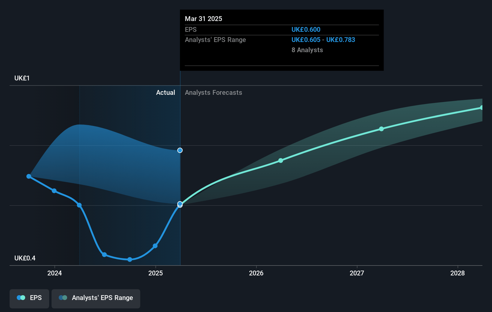
Task: Select the 2027 forecast data point
Action: point(381,129)
